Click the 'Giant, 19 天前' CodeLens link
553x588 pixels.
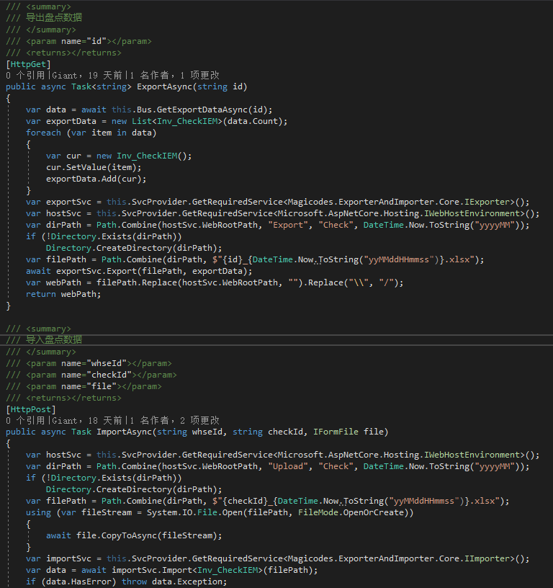point(87,76)
